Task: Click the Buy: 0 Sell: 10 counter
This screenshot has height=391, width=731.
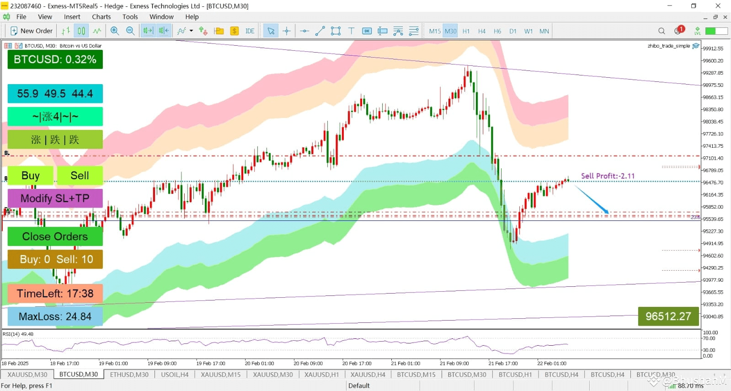Action: [55, 259]
